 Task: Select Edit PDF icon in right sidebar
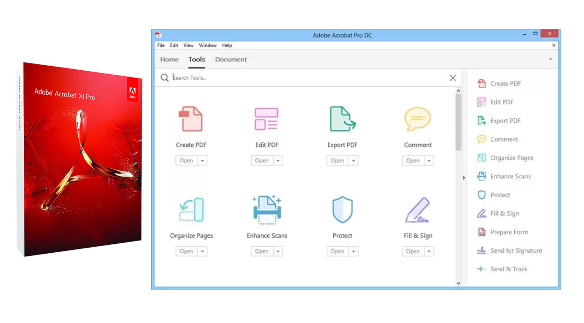point(482,102)
